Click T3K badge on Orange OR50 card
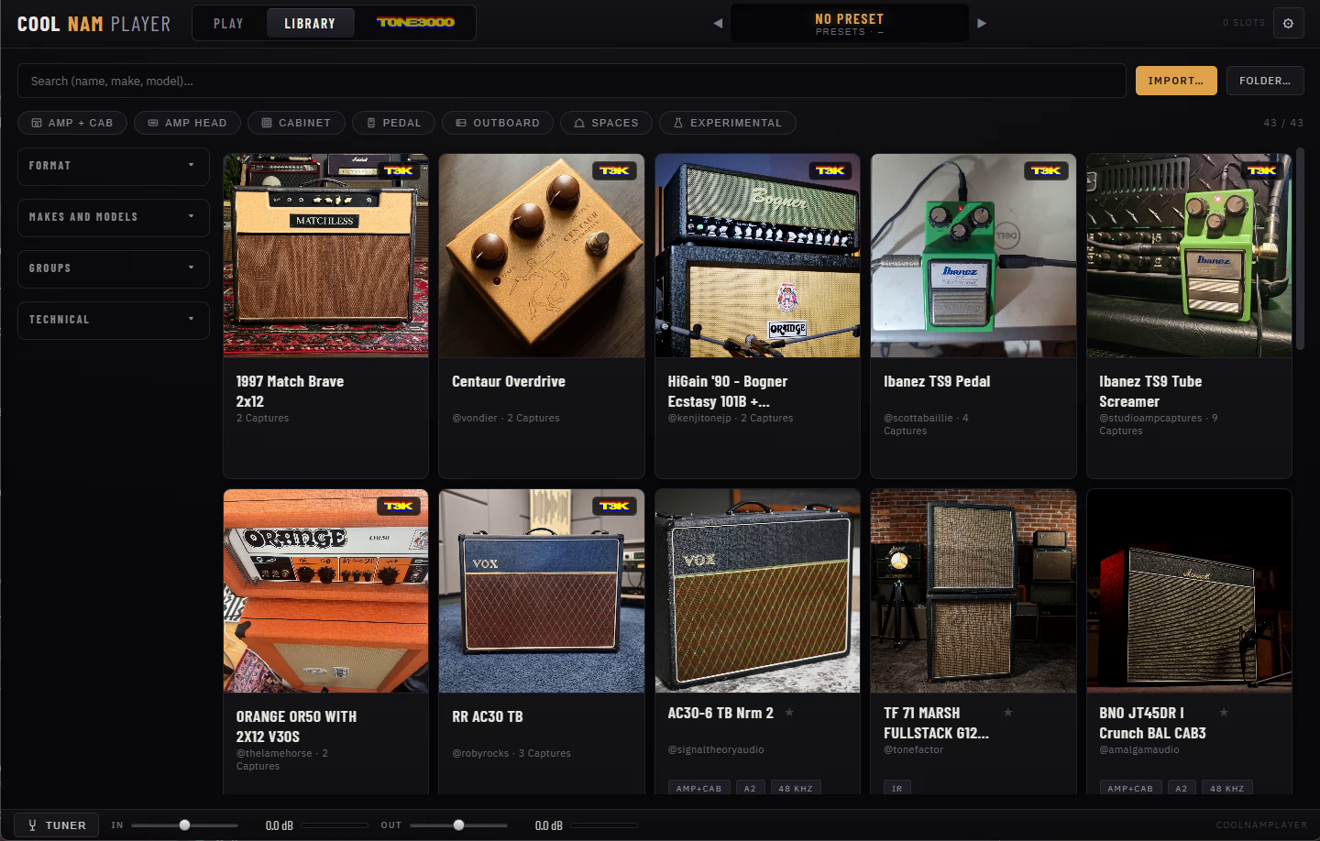This screenshot has height=841, width=1320. (x=399, y=506)
